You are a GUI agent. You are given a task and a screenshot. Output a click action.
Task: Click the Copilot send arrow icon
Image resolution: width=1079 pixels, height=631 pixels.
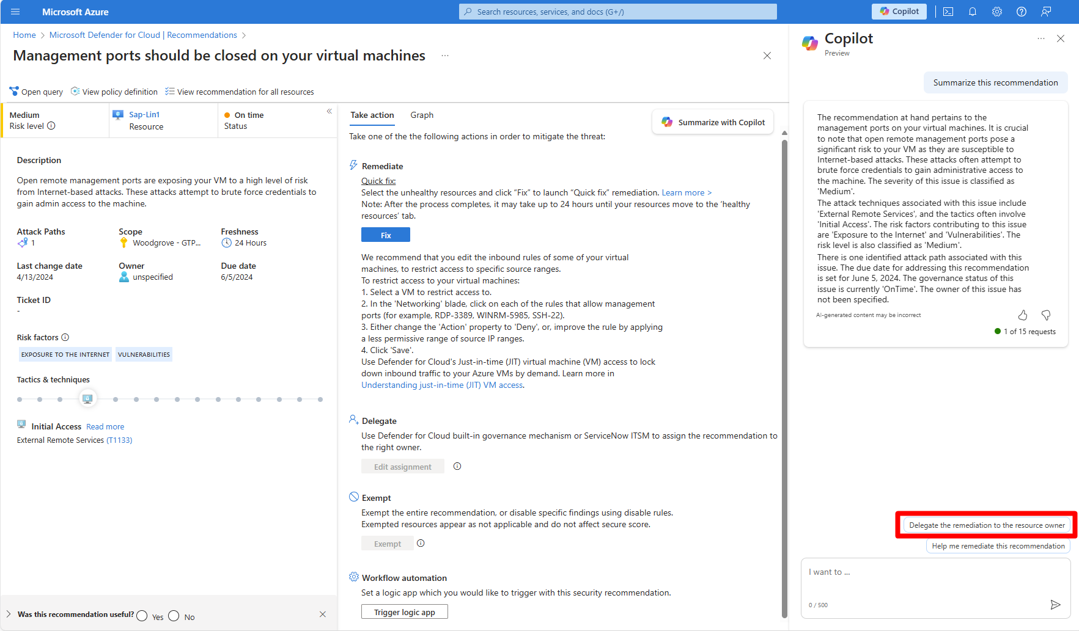1055,605
